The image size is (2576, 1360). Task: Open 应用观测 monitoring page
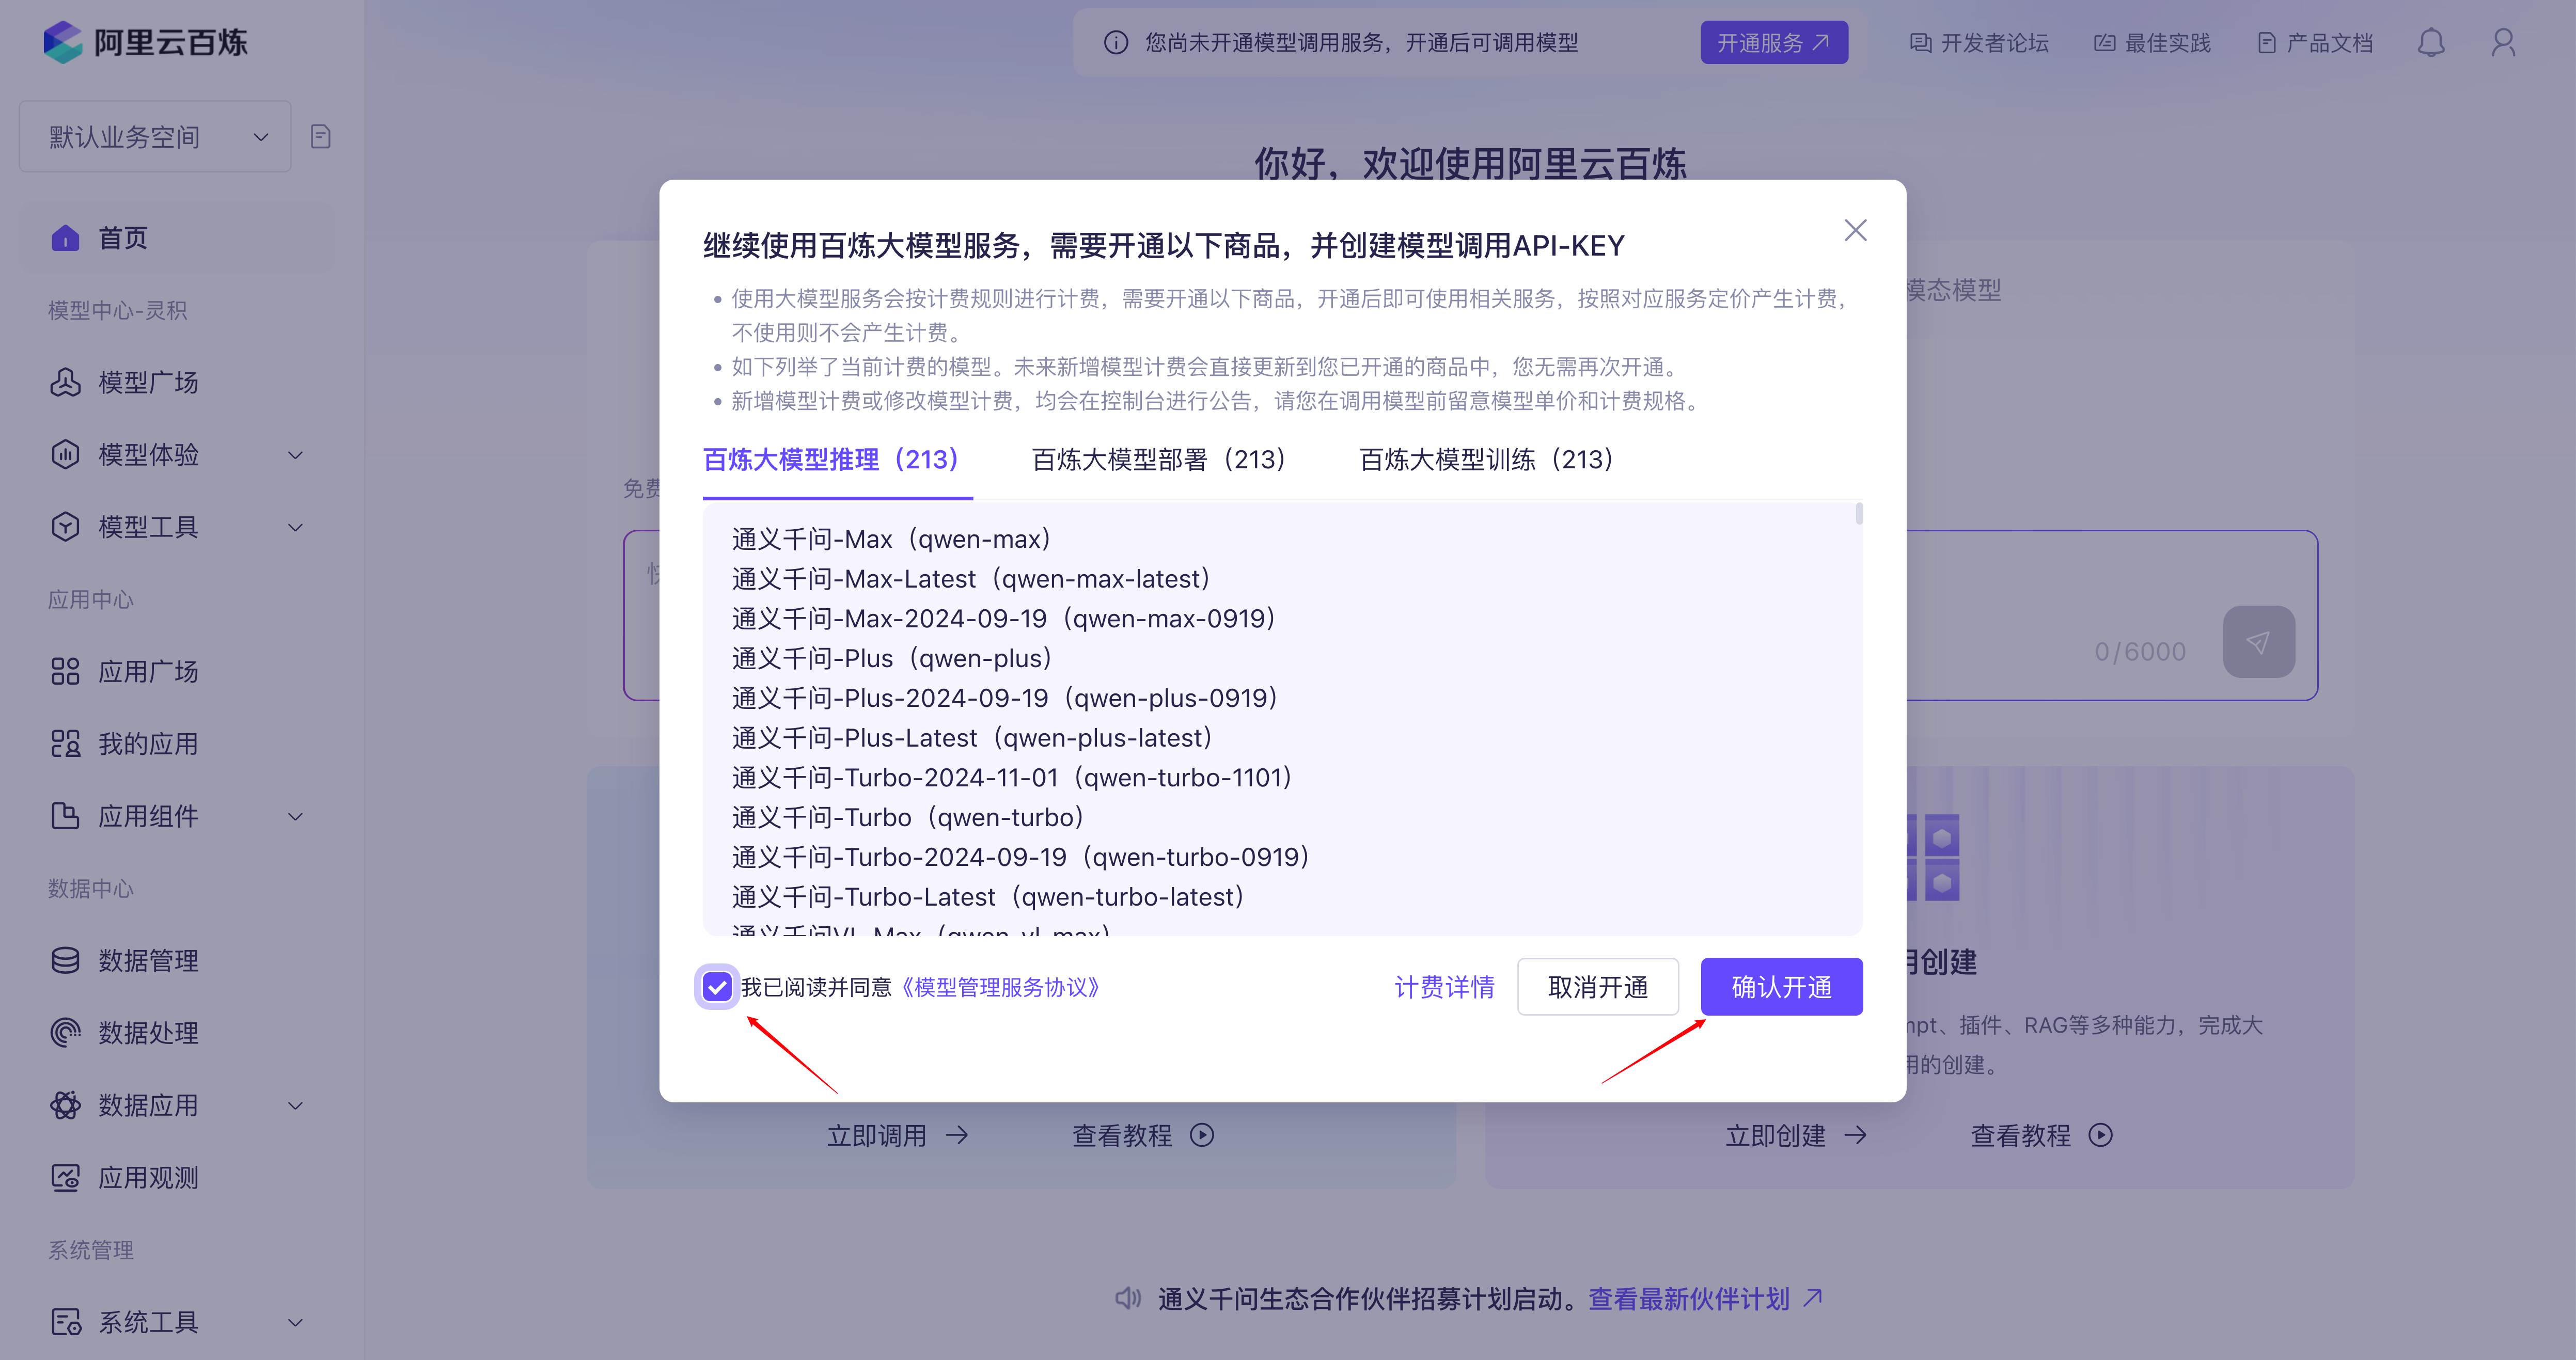148,1177
